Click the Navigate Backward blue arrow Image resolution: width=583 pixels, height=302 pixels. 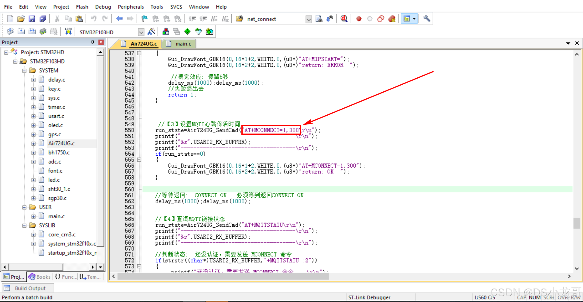(119, 19)
